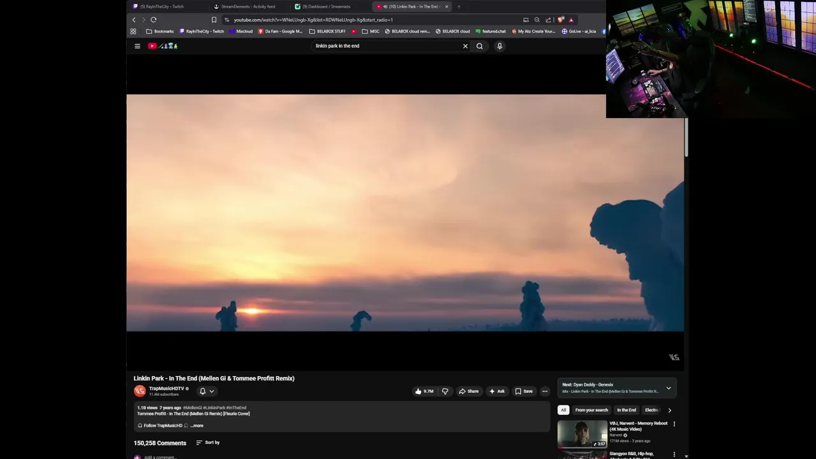Switch to StreamElements Activity feed tab

coord(249,6)
